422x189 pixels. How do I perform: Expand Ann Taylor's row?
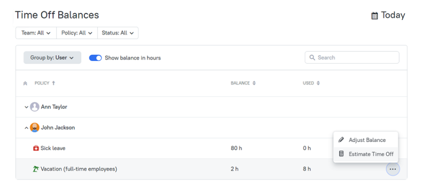coord(26,107)
